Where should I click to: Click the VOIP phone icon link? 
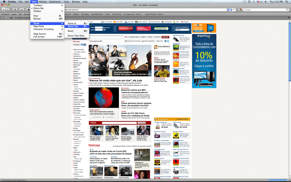pyautogui.click(x=176, y=22)
